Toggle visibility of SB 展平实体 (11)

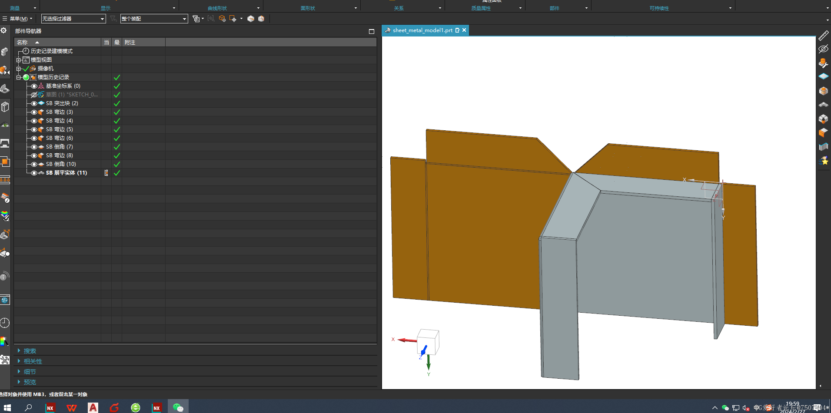(34, 173)
